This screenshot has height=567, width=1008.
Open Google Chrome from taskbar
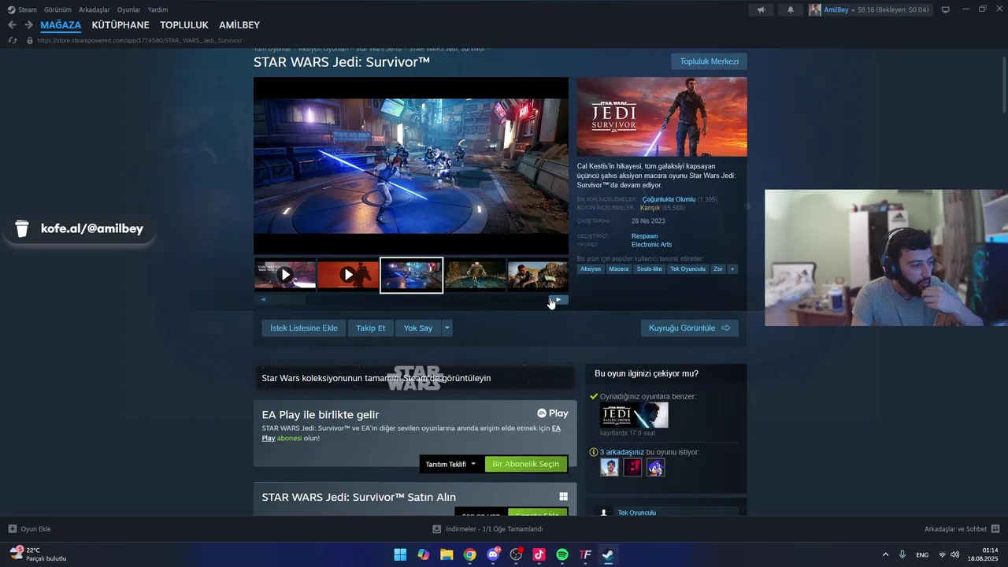tap(469, 554)
